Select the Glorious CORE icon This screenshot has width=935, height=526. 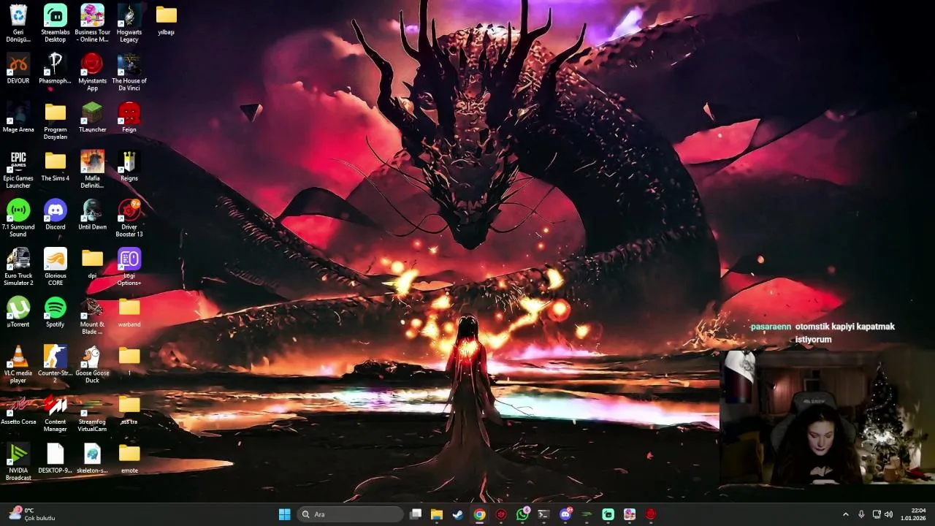click(56, 267)
